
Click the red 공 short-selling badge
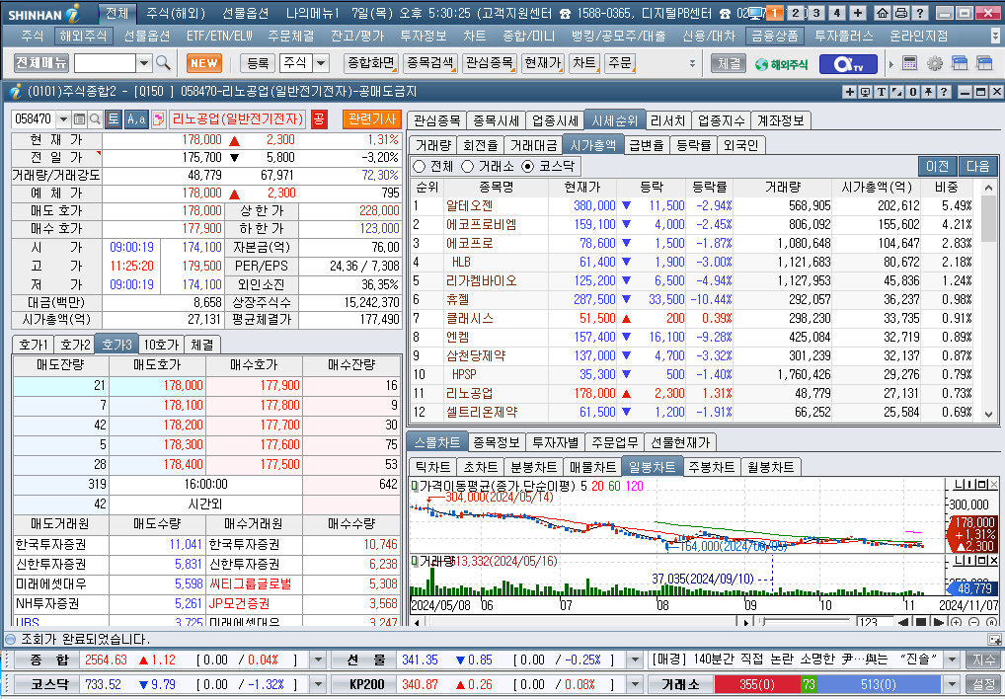(x=319, y=118)
